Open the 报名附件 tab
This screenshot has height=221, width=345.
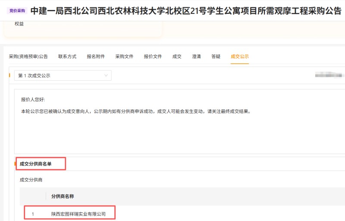96,57
